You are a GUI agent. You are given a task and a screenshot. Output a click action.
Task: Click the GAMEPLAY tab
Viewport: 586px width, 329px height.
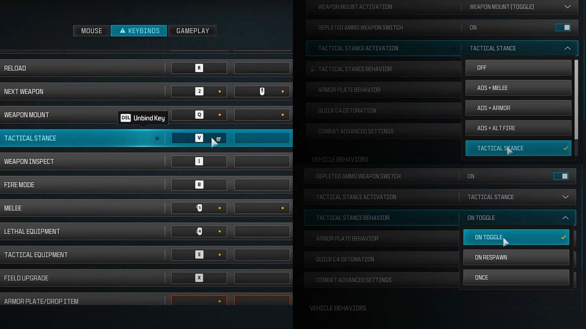tap(192, 30)
